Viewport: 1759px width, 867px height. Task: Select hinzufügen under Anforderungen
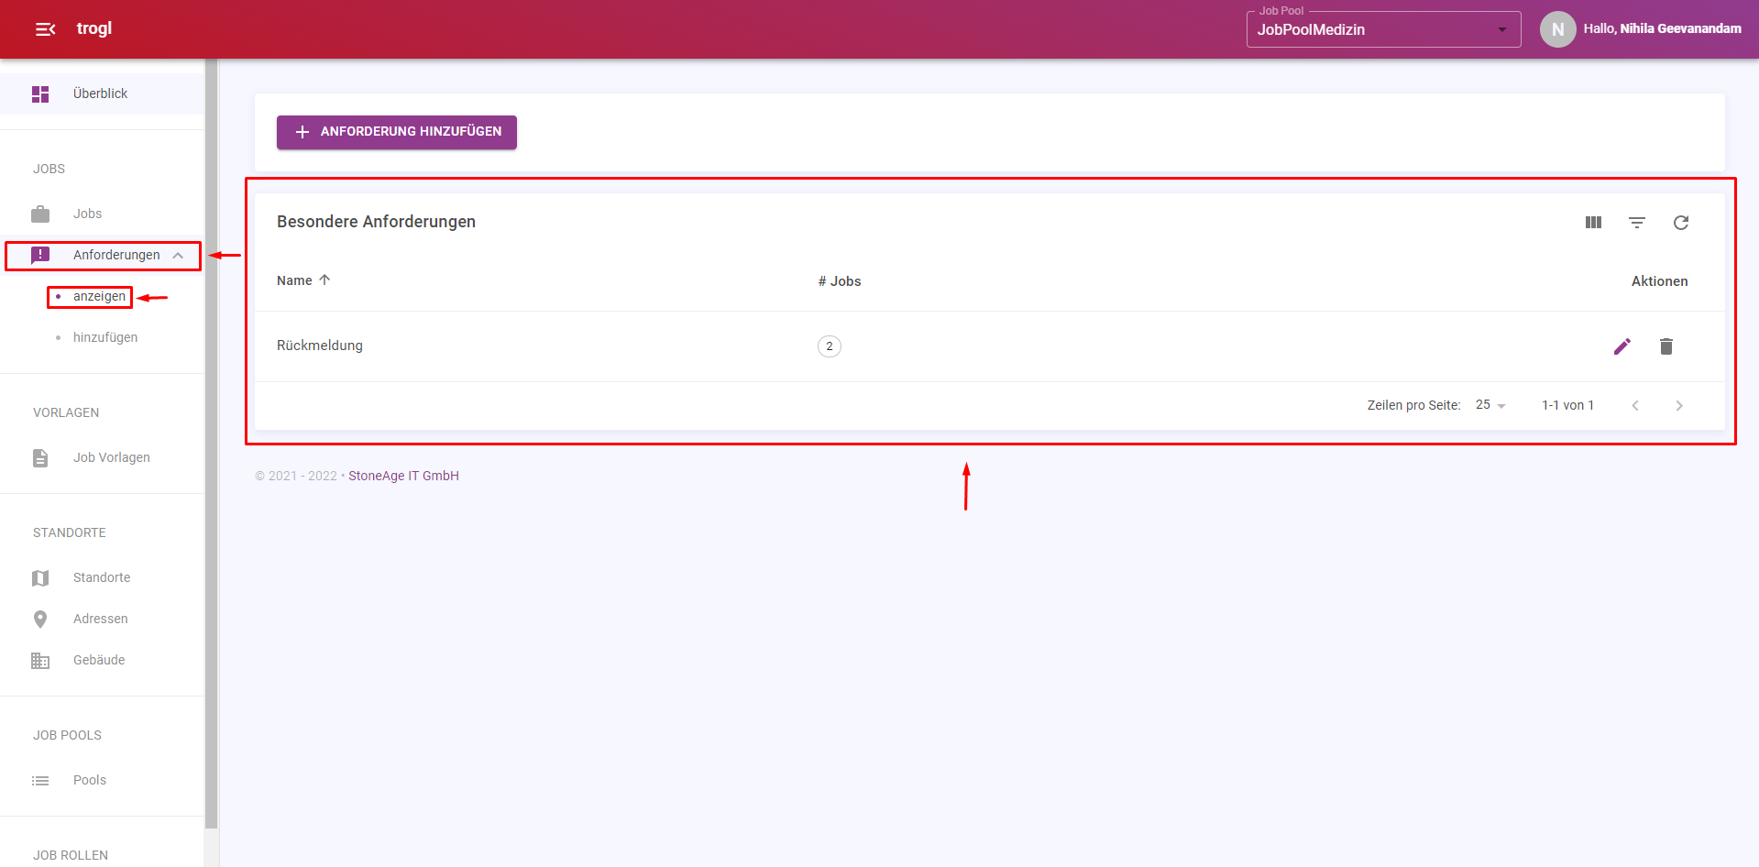click(105, 337)
